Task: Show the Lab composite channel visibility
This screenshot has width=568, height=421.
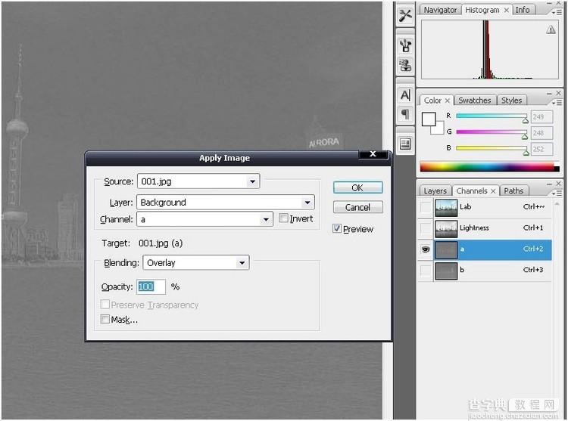Action: [426, 207]
